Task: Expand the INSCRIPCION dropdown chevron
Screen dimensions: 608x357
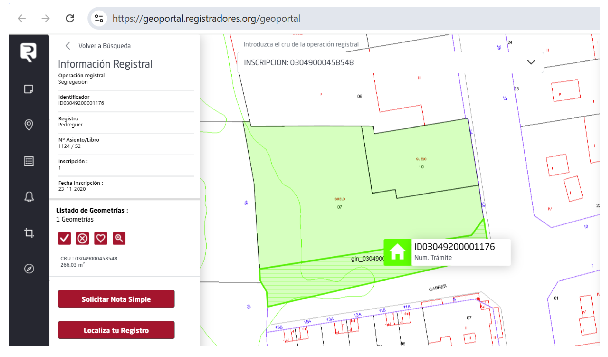Action: pos(531,62)
